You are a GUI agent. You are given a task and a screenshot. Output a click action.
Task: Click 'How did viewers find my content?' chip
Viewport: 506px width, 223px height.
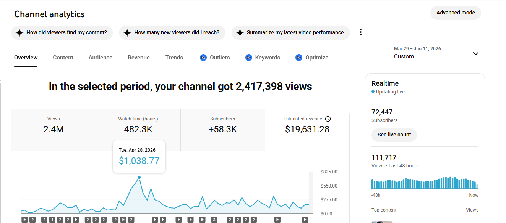62,33
